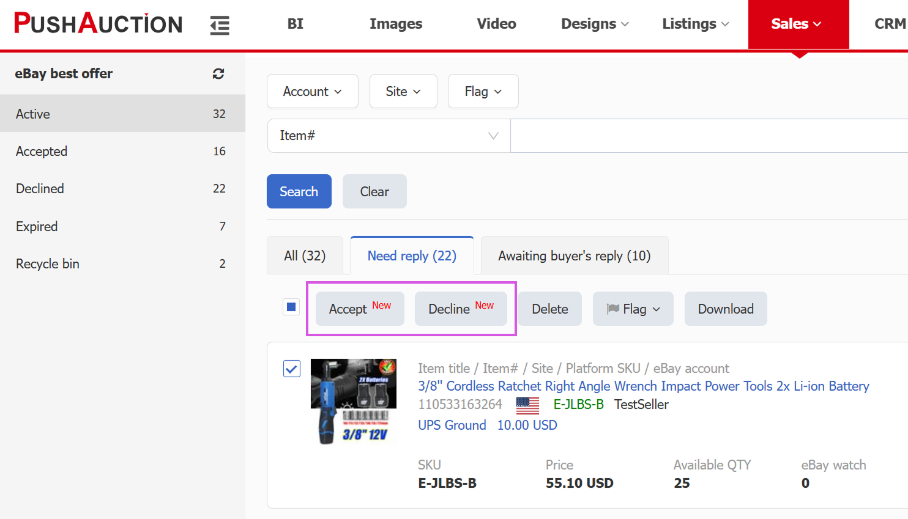Click the ratchet wrench product thumbnail
The image size is (908, 519).
pos(354,401)
